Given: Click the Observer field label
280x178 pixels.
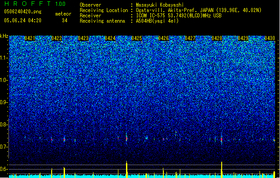Looking at the screenshot, I should click(x=90, y=5).
